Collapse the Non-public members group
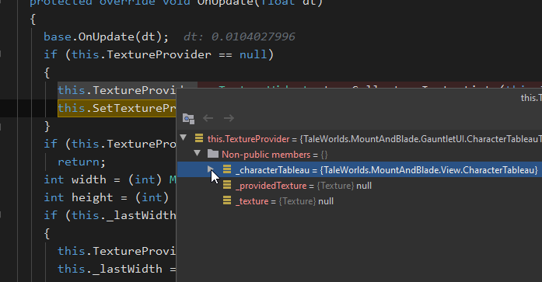The width and height of the screenshot is (542, 282). (x=198, y=153)
